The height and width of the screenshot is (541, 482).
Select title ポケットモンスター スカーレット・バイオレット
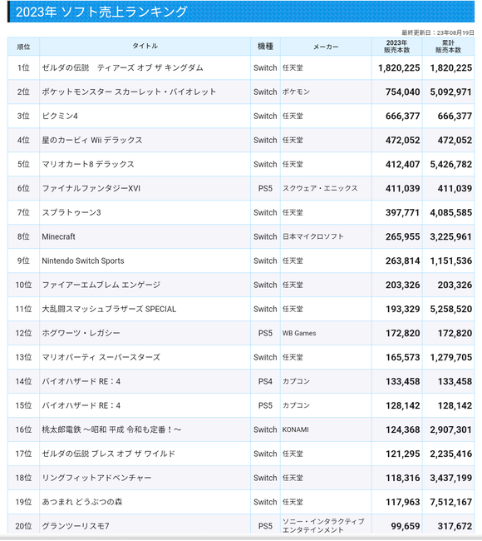click(129, 92)
